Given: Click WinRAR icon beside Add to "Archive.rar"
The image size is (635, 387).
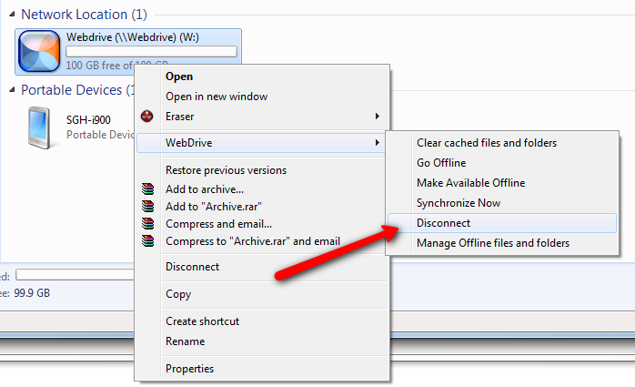Looking at the screenshot, I should point(148,207).
